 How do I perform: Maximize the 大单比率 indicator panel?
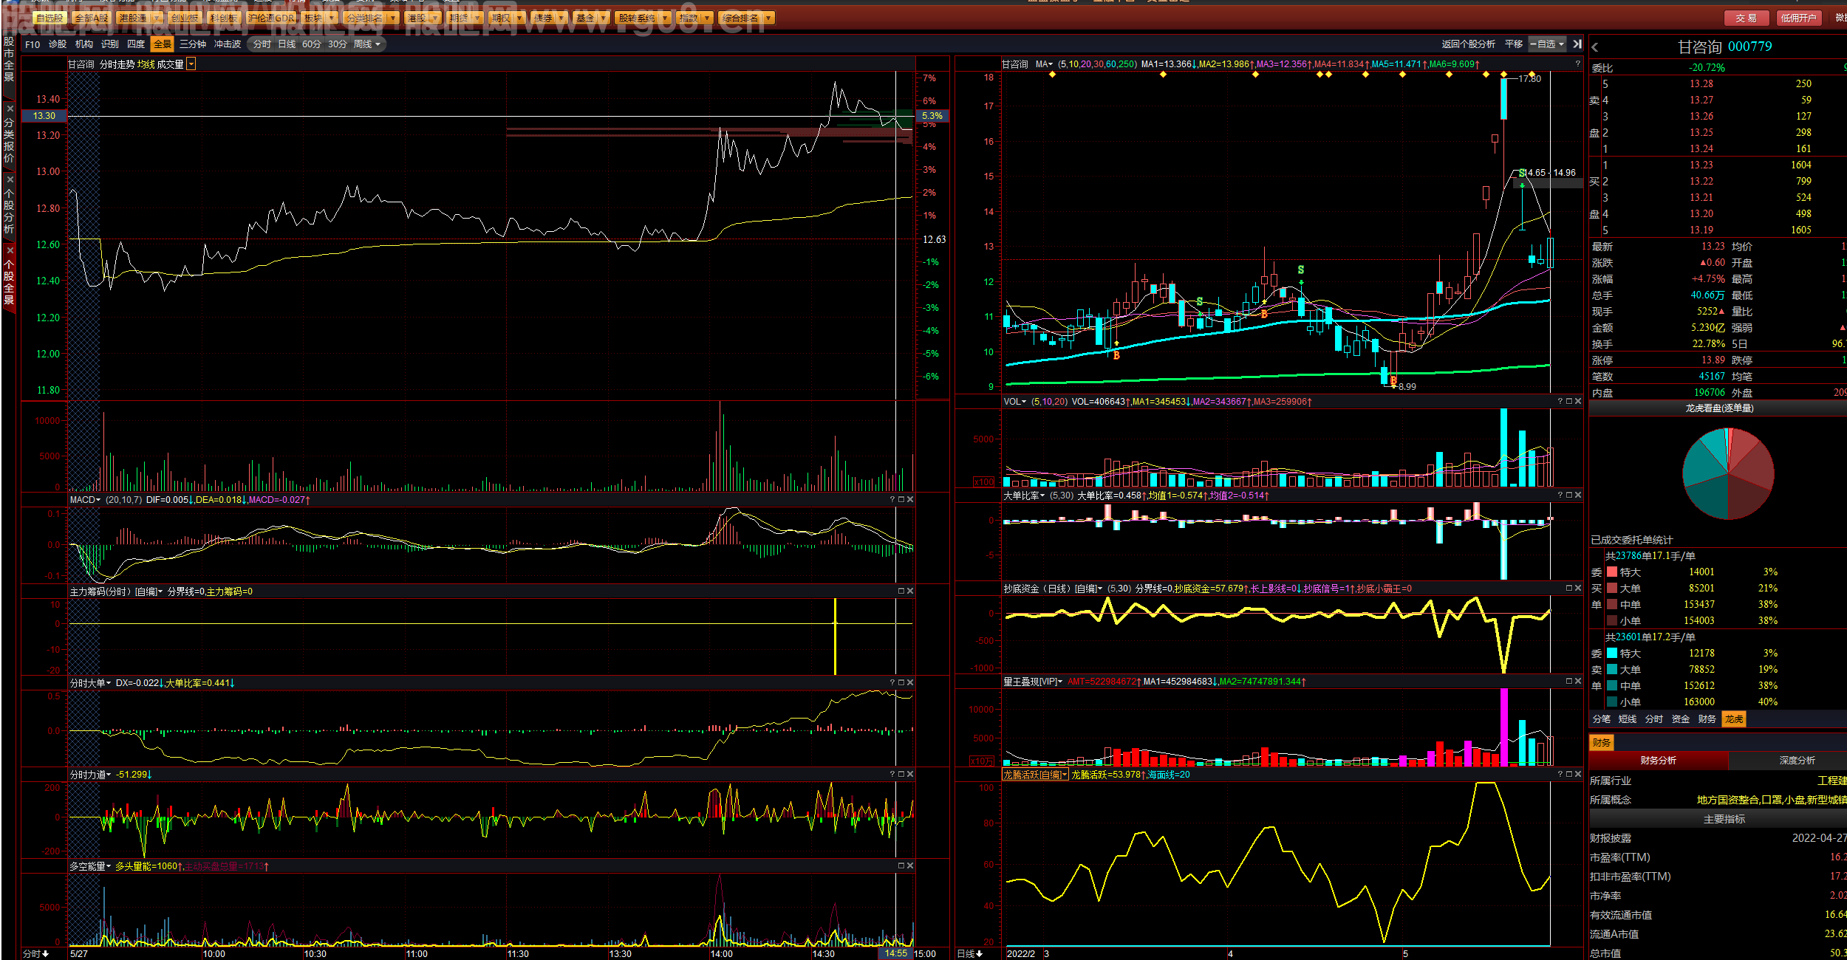(x=1569, y=496)
